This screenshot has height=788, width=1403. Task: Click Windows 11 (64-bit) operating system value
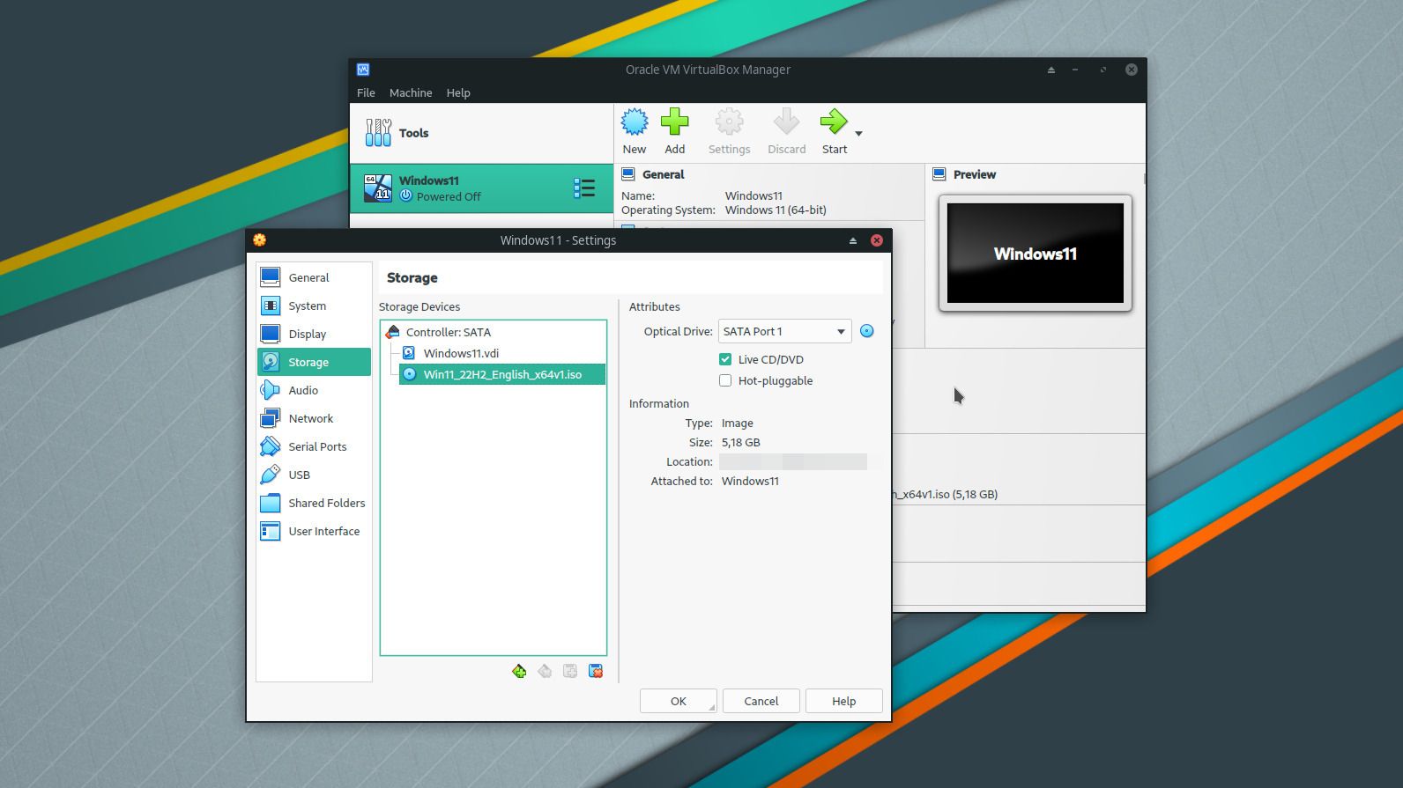pyautogui.click(x=776, y=210)
